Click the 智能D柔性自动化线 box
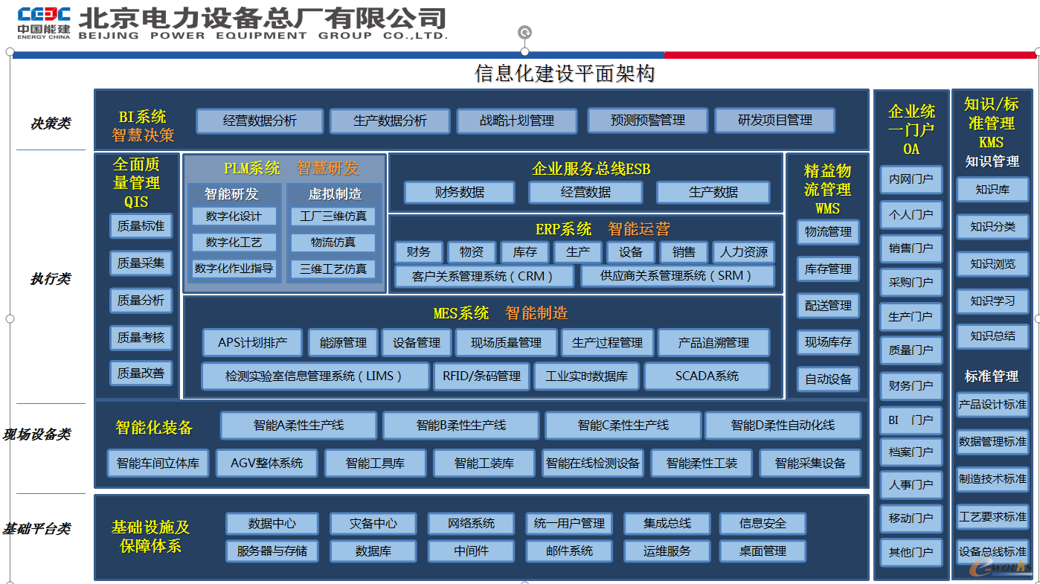Viewport: 1040px width, 584px height. (783, 426)
